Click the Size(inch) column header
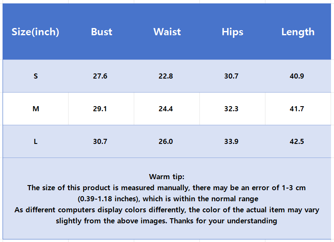This screenshot has width=334, height=242. (35, 32)
